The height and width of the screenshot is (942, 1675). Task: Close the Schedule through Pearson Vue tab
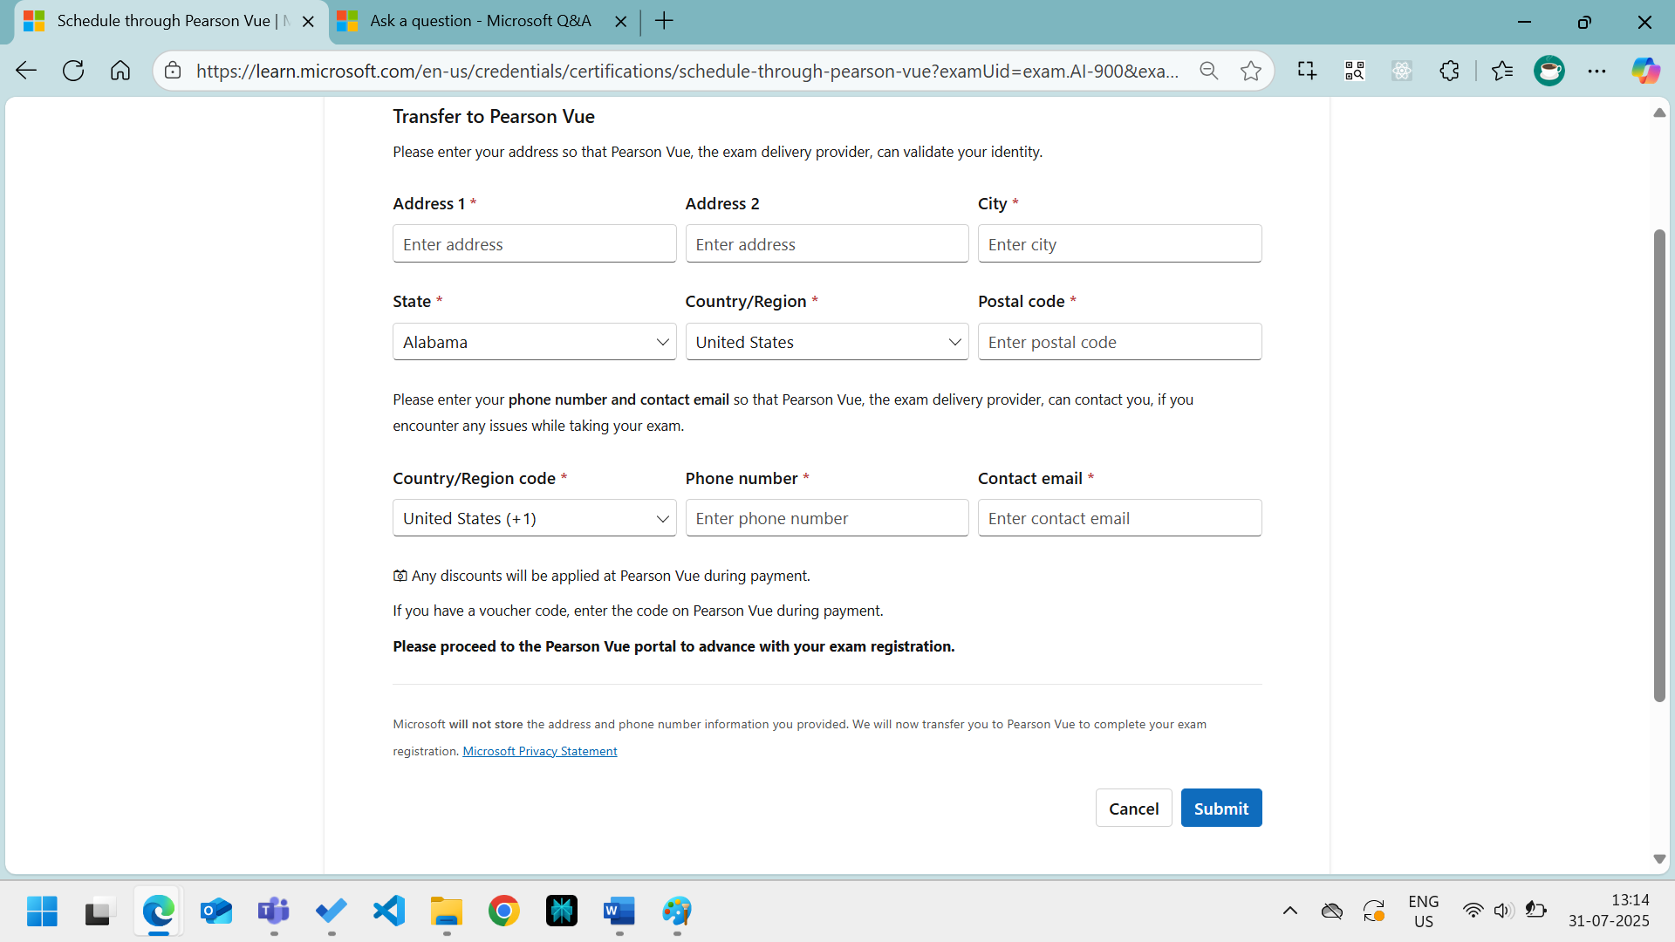[308, 22]
